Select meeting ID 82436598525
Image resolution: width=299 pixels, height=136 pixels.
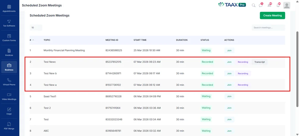(x=114, y=50)
